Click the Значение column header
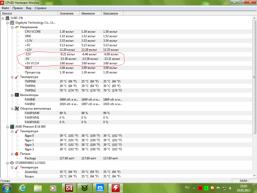Screen dimensions: 257x193 point(69,14)
